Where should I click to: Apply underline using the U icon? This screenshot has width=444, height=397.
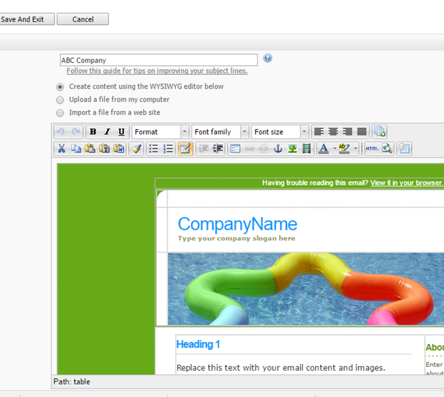pyautogui.click(x=122, y=132)
